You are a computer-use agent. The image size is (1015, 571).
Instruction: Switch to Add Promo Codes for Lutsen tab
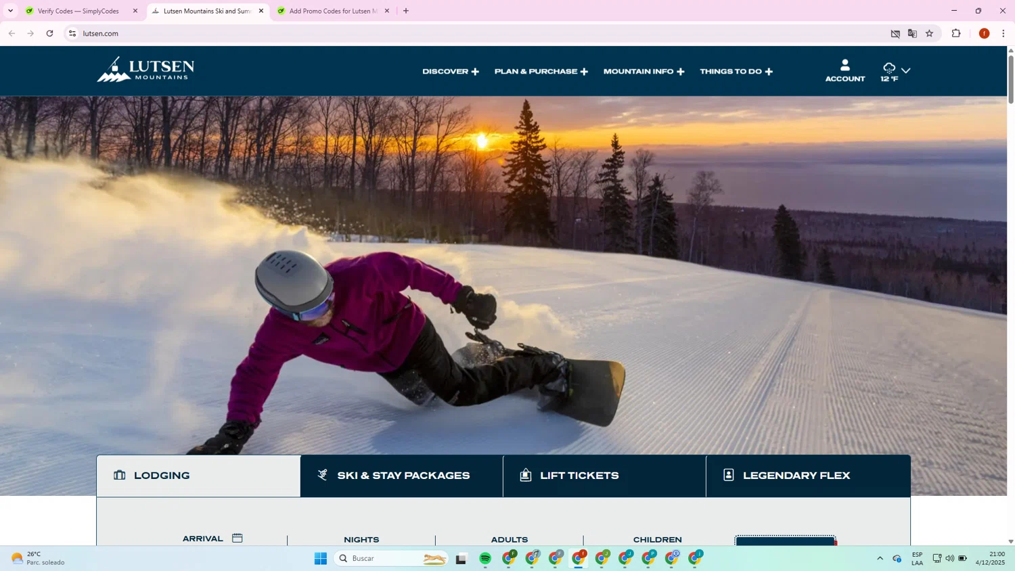coord(333,11)
